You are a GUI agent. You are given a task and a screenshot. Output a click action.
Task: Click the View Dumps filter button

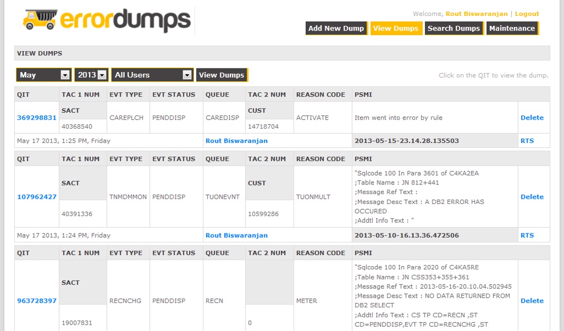click(x=221, y=75)
